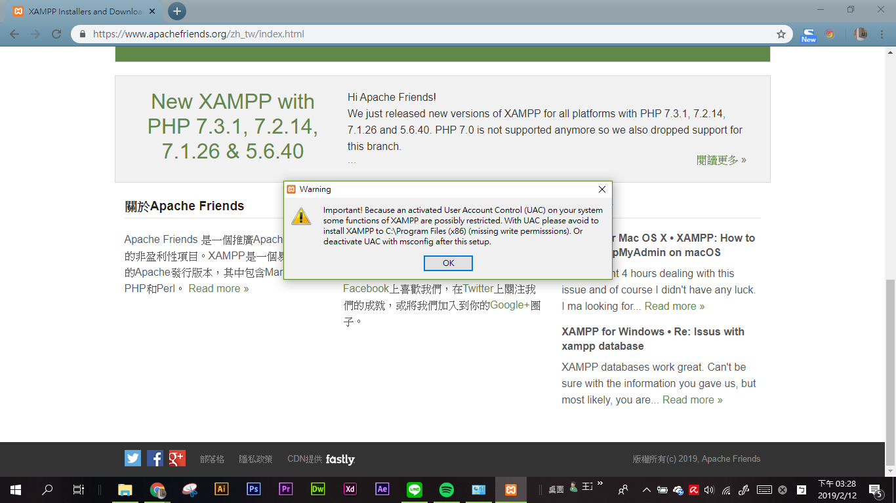The height and width of the screenshot is (503, 896).
Task: Click the fastly CDN logo
Action: tap(340, 459)
